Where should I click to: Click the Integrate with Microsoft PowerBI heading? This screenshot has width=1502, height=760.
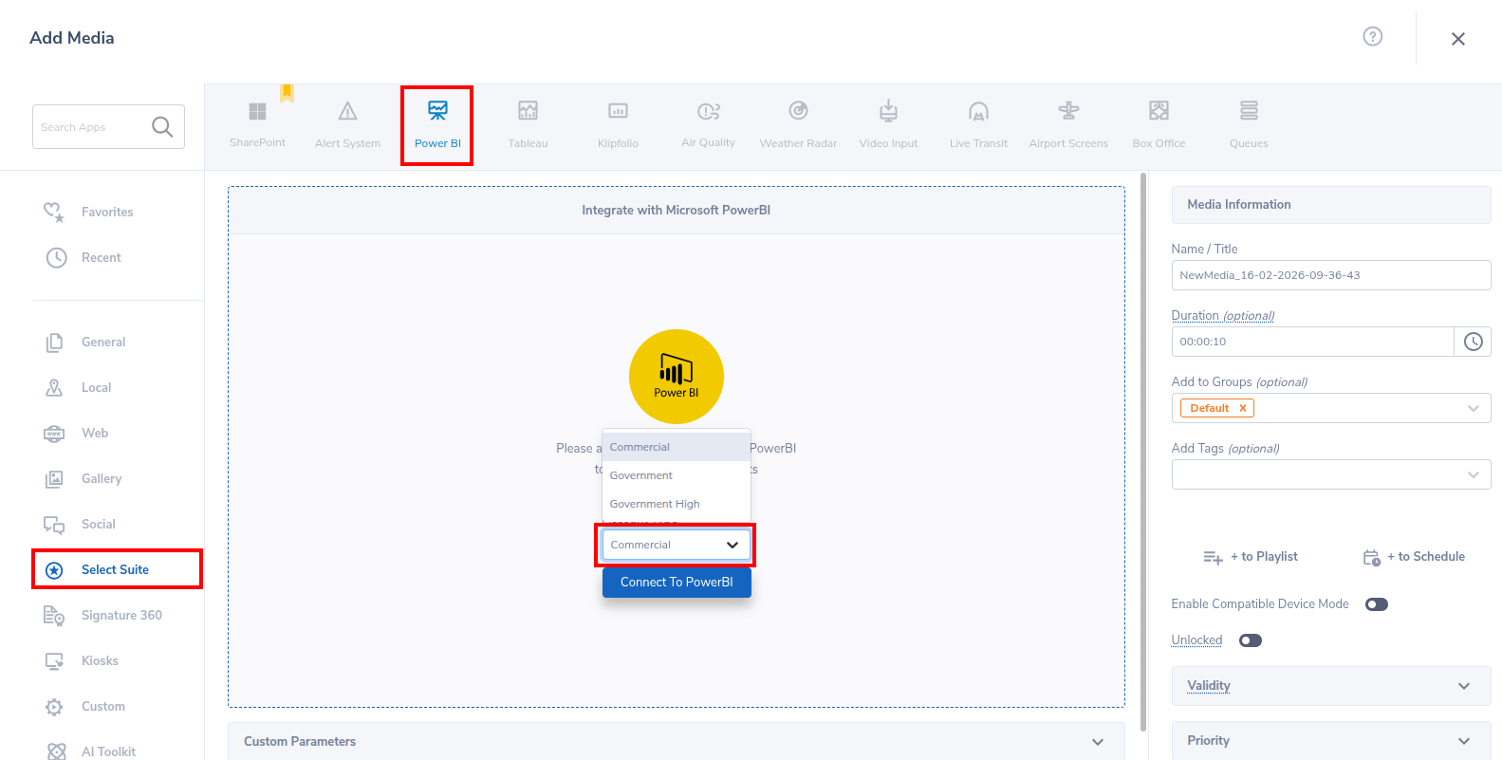point(676,210)
